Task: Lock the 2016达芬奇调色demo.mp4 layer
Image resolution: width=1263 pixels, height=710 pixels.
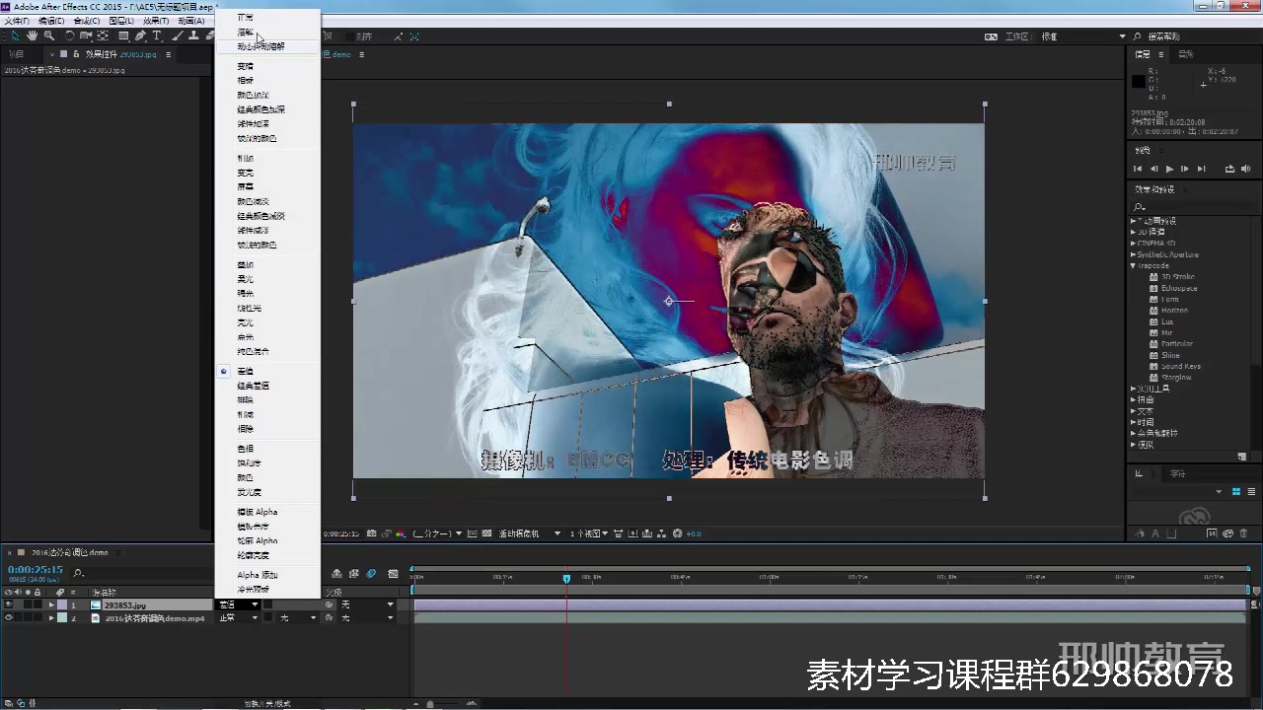Action: click(x=37, y=618)
